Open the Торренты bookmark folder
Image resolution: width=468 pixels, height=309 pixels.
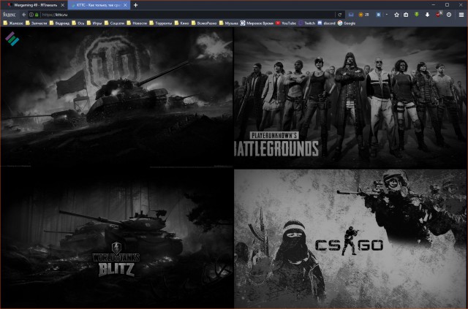pyautogui.click(x=161, y=23)
